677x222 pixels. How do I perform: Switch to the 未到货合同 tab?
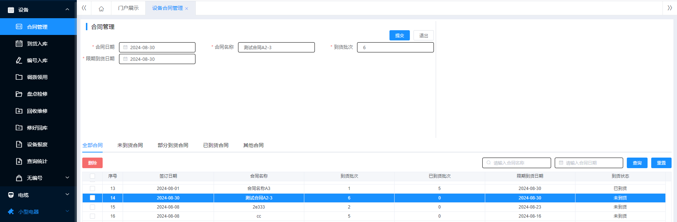[130, 145]
